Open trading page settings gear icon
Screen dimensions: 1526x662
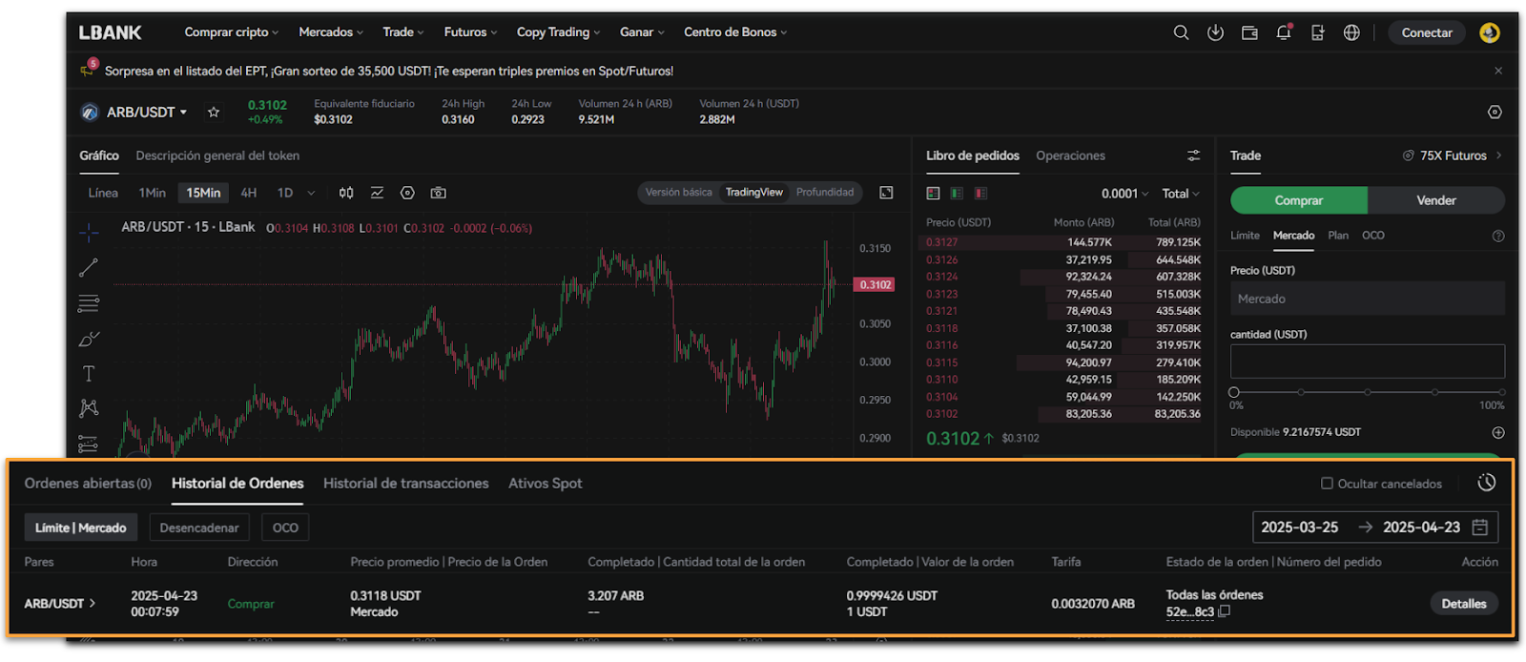(1495, 112)
